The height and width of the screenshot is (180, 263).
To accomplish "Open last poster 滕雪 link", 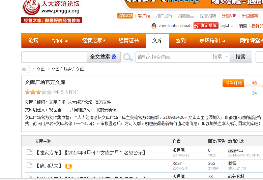I will [232, 164].
